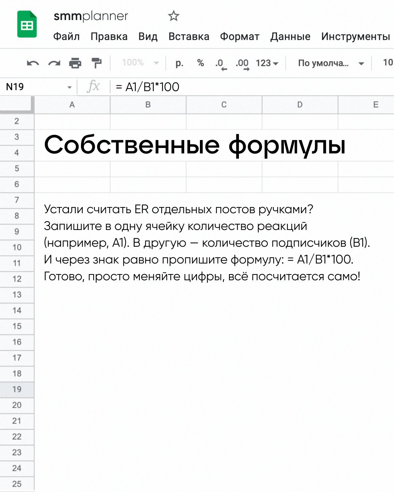
Task: Open the Файл menu
Action: point(66,36)
